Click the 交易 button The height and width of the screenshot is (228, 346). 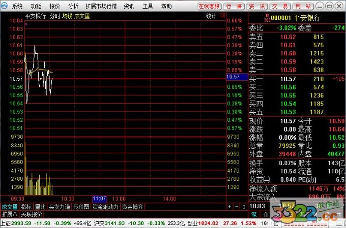[280, 7]
